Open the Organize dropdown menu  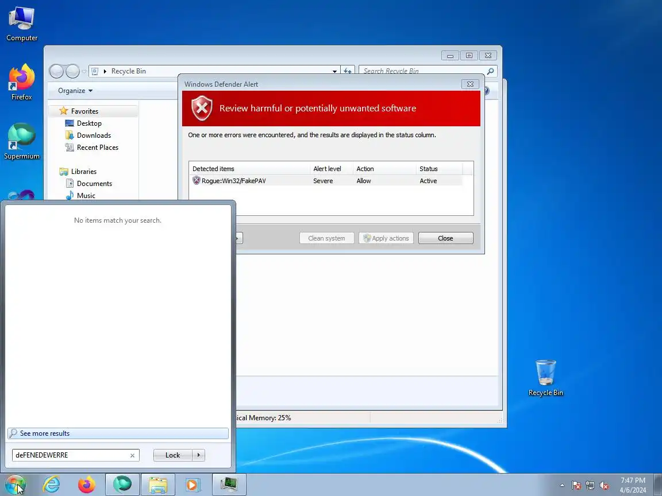tap(75, 91)
